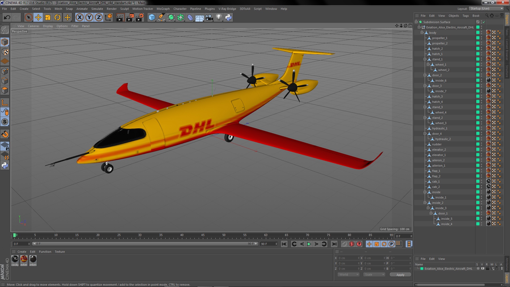Add a Light object
Viewport: 510px width, 287px height.
click(x=219, y=18)
